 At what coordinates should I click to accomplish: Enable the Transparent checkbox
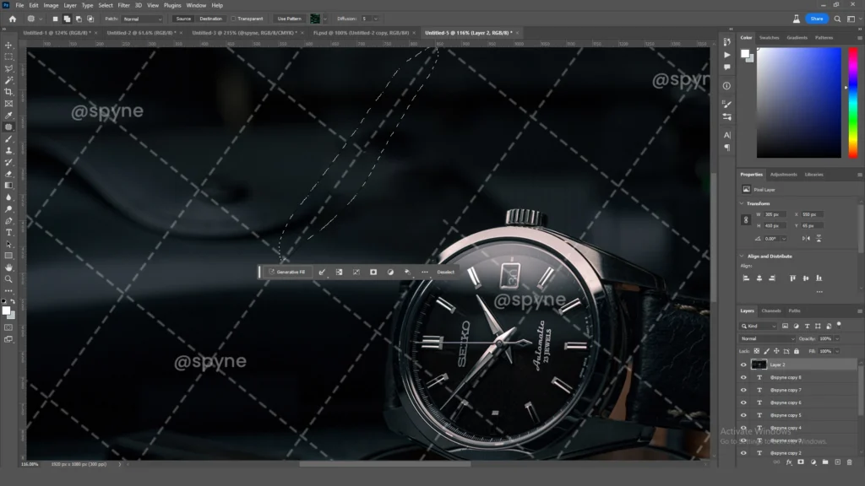[233, 19]
